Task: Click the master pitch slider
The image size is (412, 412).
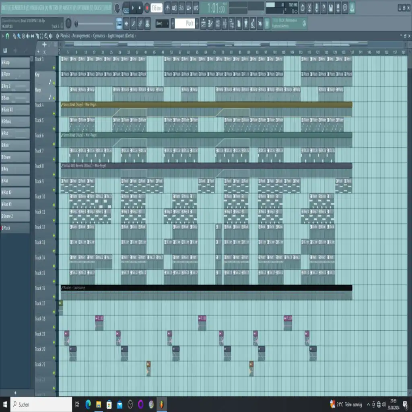Action: coord(95,24)
